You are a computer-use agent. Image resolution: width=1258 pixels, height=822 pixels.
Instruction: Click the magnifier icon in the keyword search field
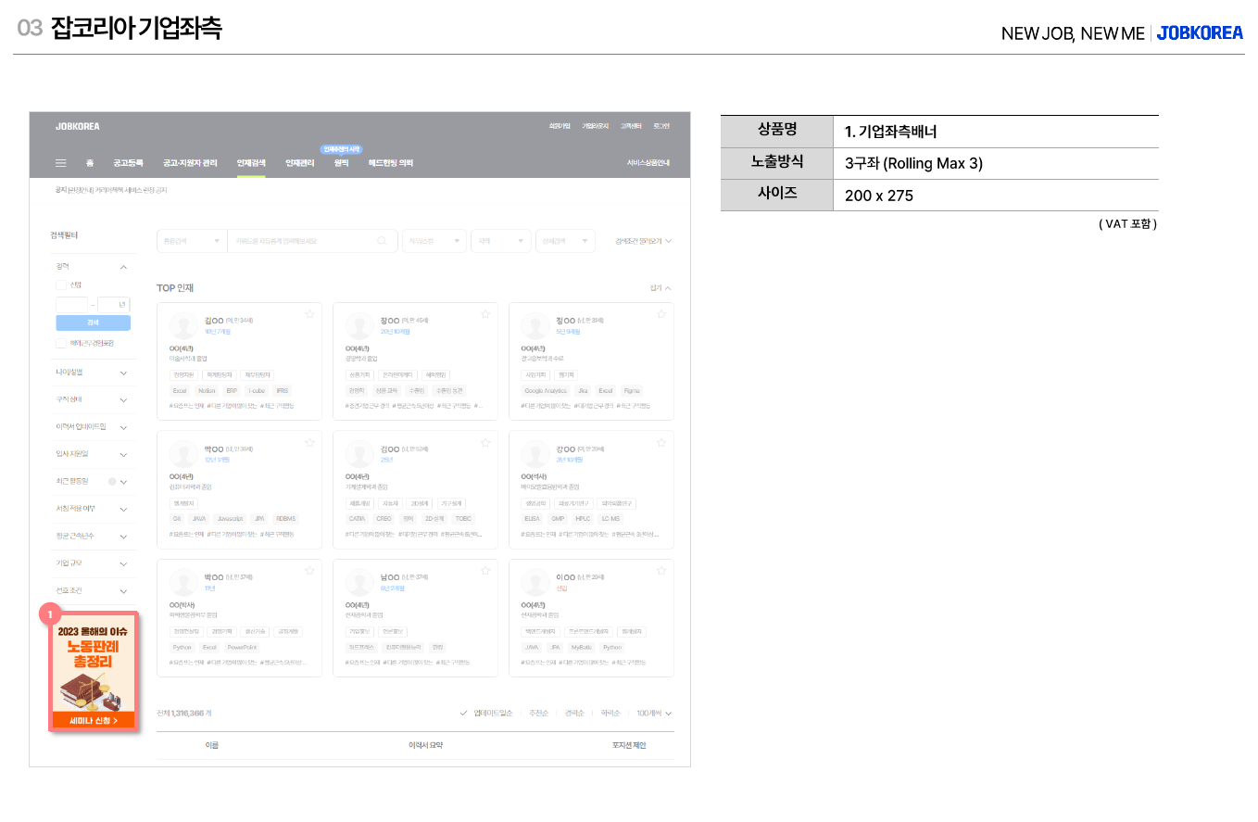(x=382, y=241)
